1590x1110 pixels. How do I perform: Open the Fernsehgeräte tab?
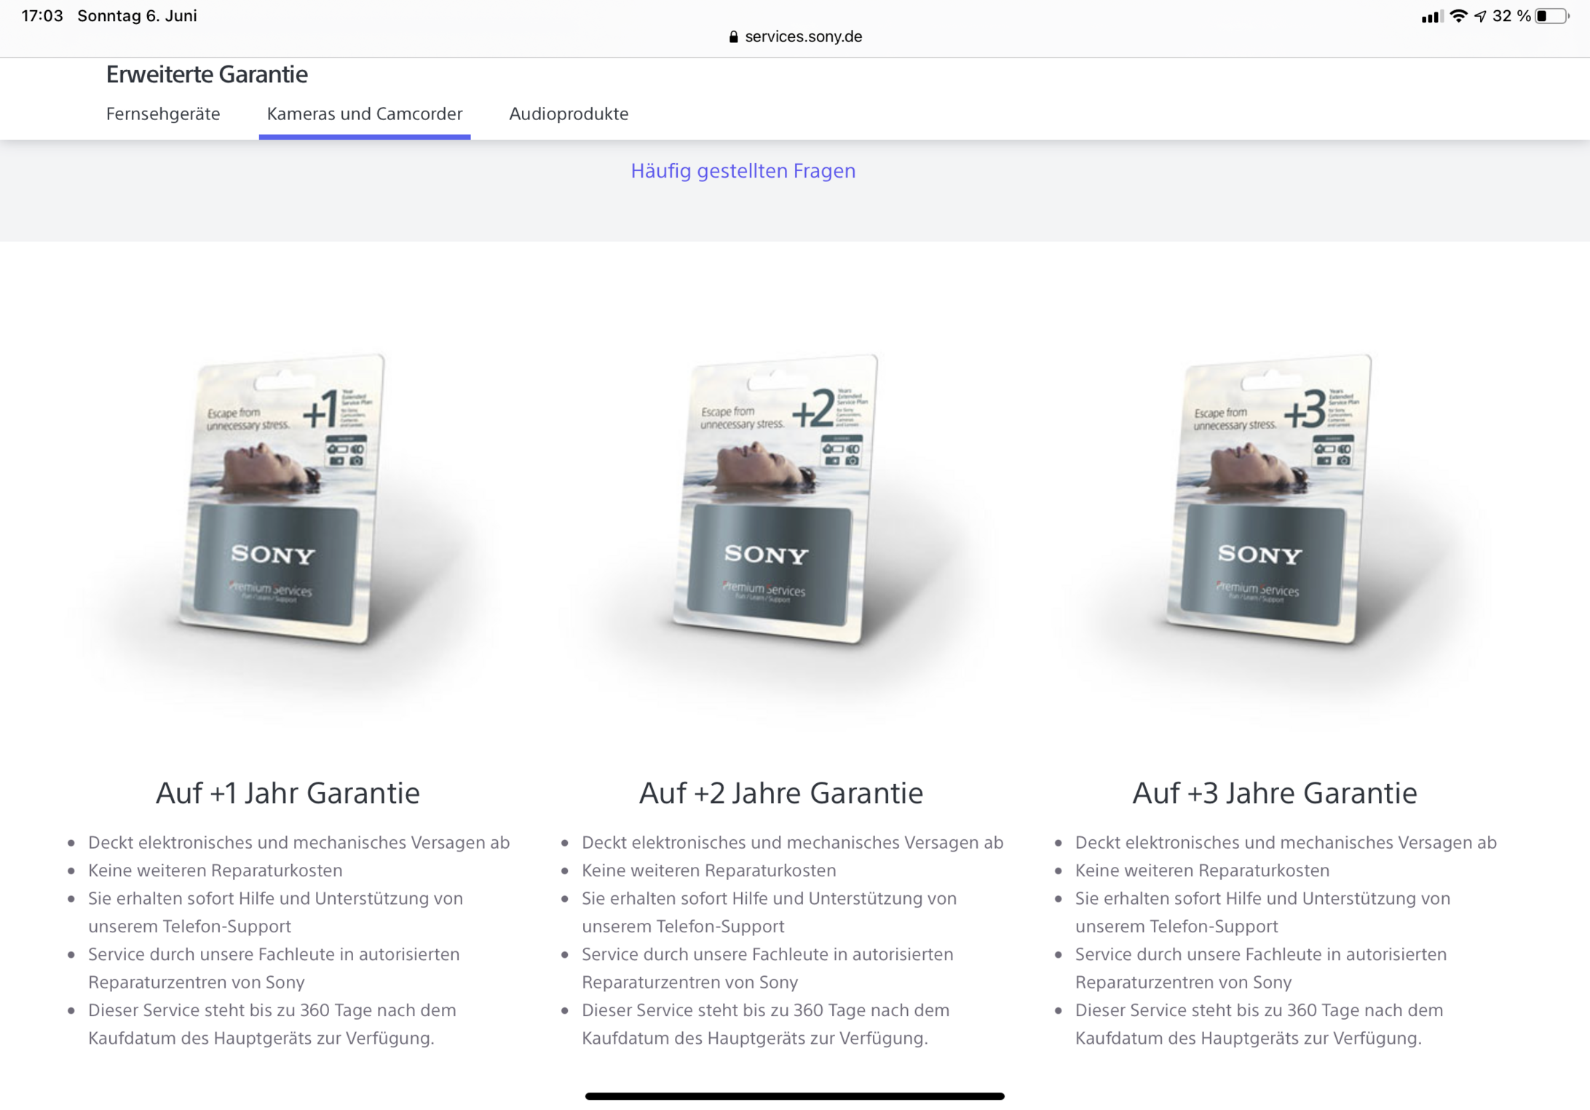pos(163,114)
